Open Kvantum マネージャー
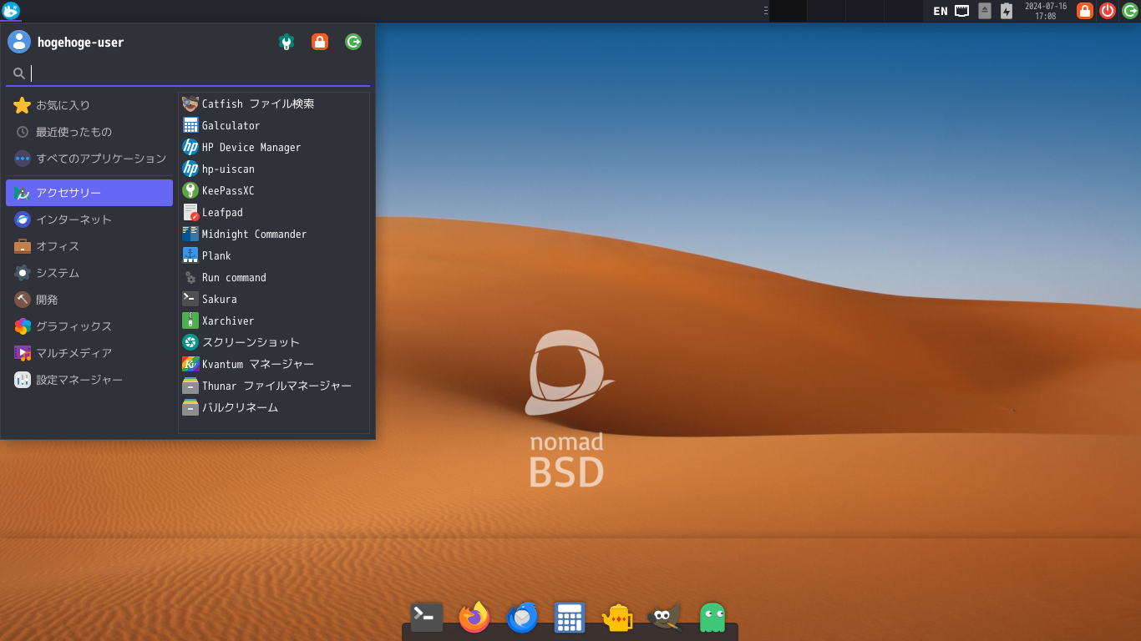The width and height of the screenshot is (1141, 641). 274,364
